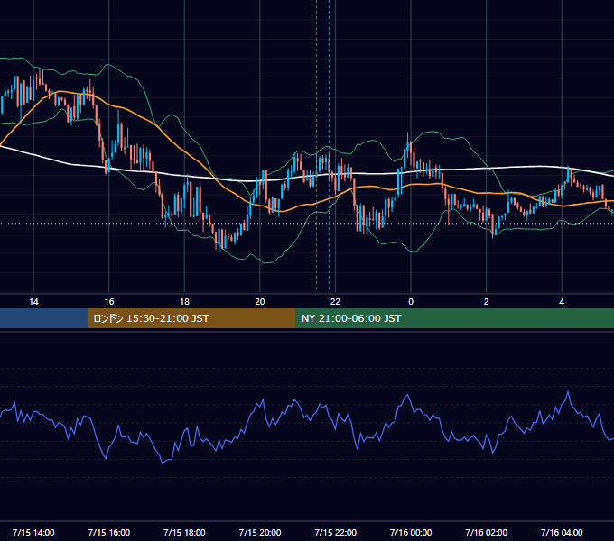Click the 7/15 16:00 date label
This screenshot has height=541, width=614.
click(x=109, y=532)
